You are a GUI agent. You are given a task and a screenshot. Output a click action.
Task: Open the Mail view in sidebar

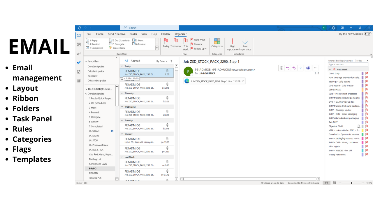[x=79, y=35]
